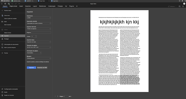Open the three-dots more options icon
The width and height of the screenshot is (186, 99).
pos(19,4)
